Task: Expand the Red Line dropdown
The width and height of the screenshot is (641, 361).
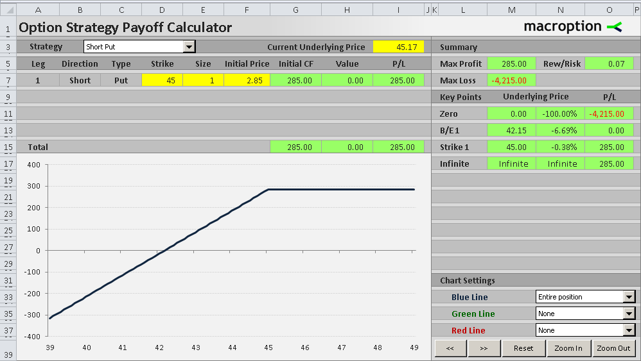Action: pyautogui.click(x=629, y=330)
